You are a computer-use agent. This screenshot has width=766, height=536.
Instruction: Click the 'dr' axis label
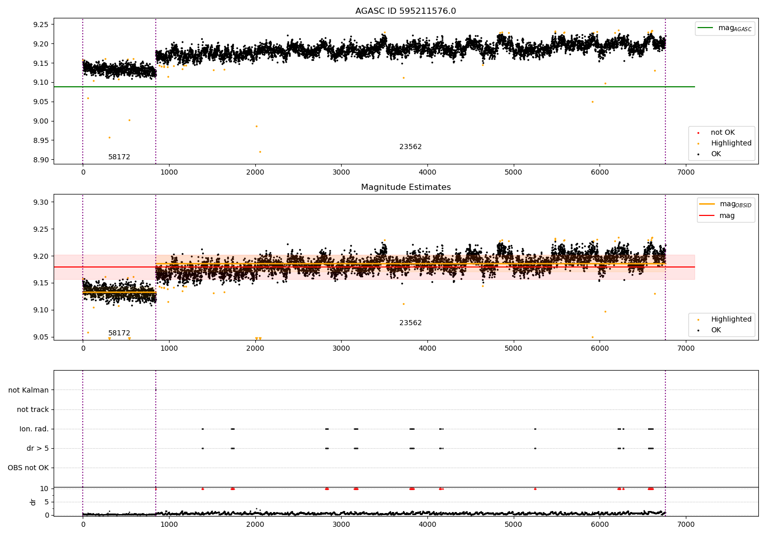(33, 502)
